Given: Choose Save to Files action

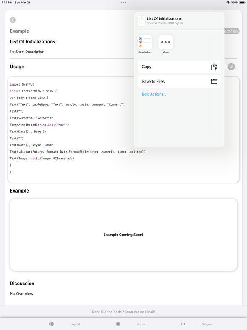Looking at the screenshot, I should coord(179,82).
